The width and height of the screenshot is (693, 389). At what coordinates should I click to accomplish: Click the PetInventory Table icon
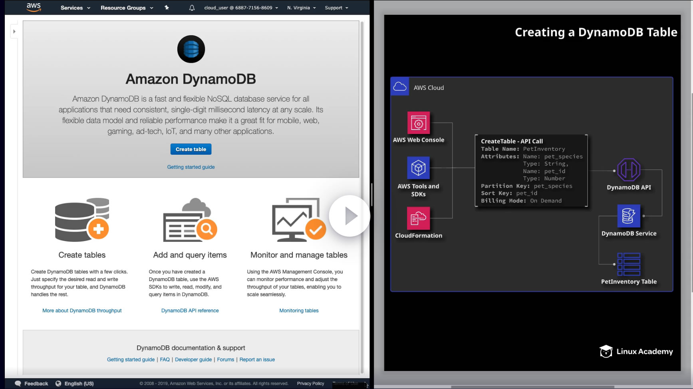tap(629, 264)
